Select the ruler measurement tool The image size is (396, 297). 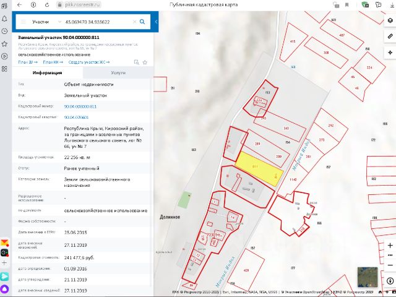click(390, 37)
